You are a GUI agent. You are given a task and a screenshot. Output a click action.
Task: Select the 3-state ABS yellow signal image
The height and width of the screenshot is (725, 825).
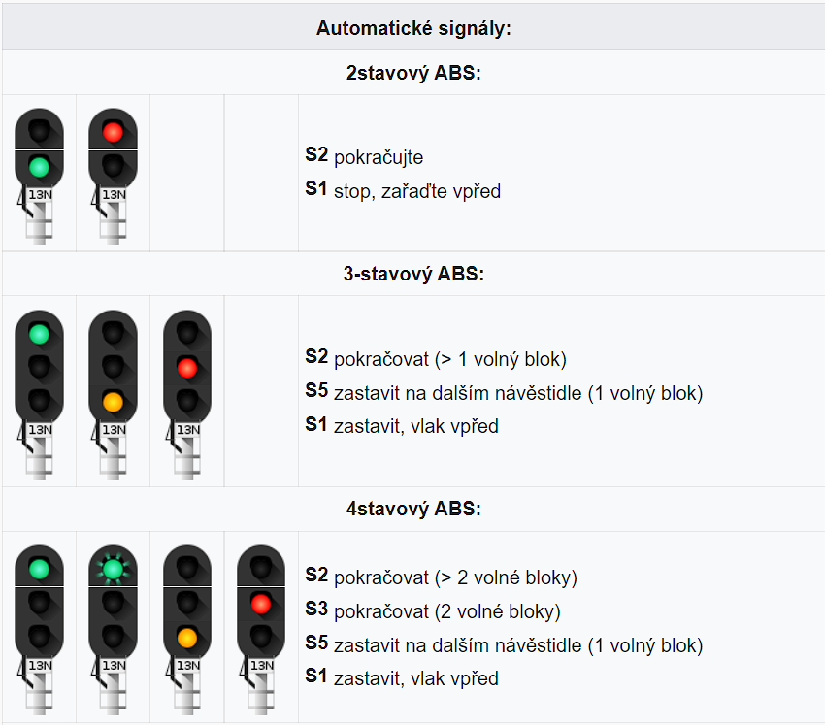(x=114, y=395)
